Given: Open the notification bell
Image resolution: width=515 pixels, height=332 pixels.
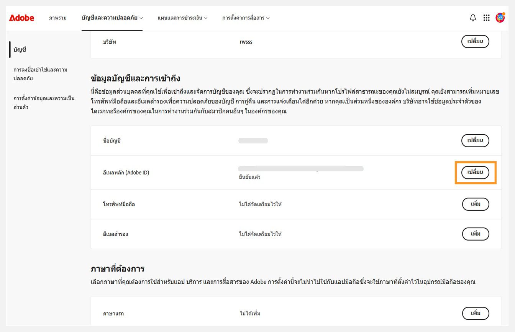Looking at the screenshot, I should [472, 18].
